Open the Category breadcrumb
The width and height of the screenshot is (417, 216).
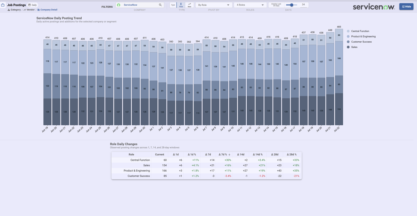pos(14,10)
